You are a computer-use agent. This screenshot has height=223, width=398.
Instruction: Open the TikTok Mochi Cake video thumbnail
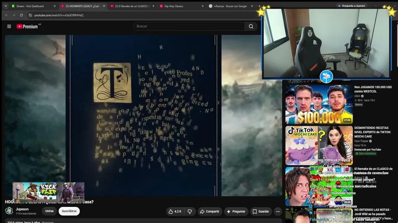tap(319, 146)
